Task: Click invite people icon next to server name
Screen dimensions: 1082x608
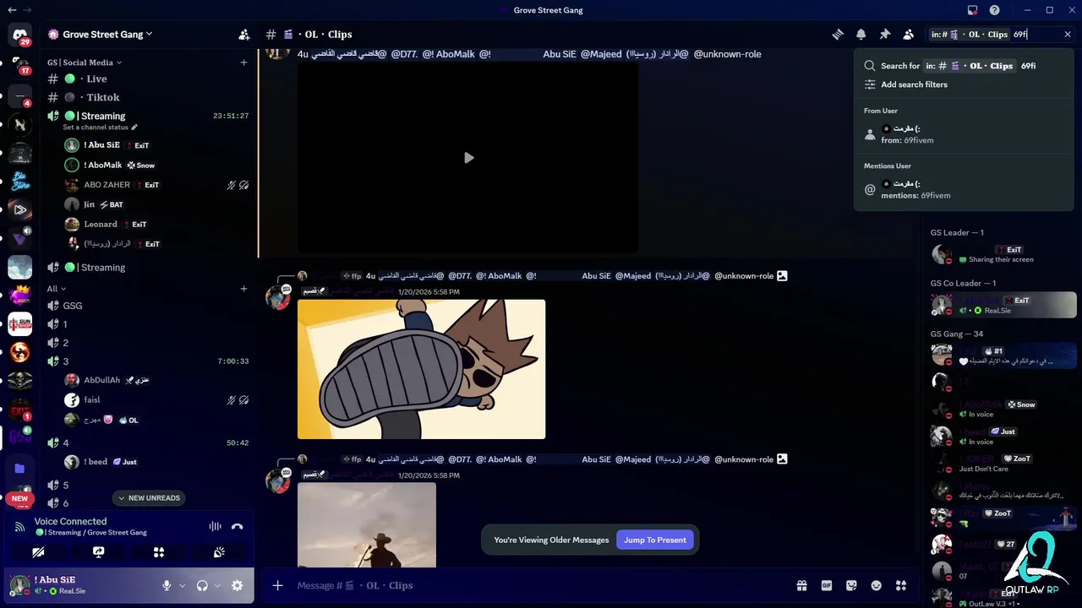Action: coord(244,35)
